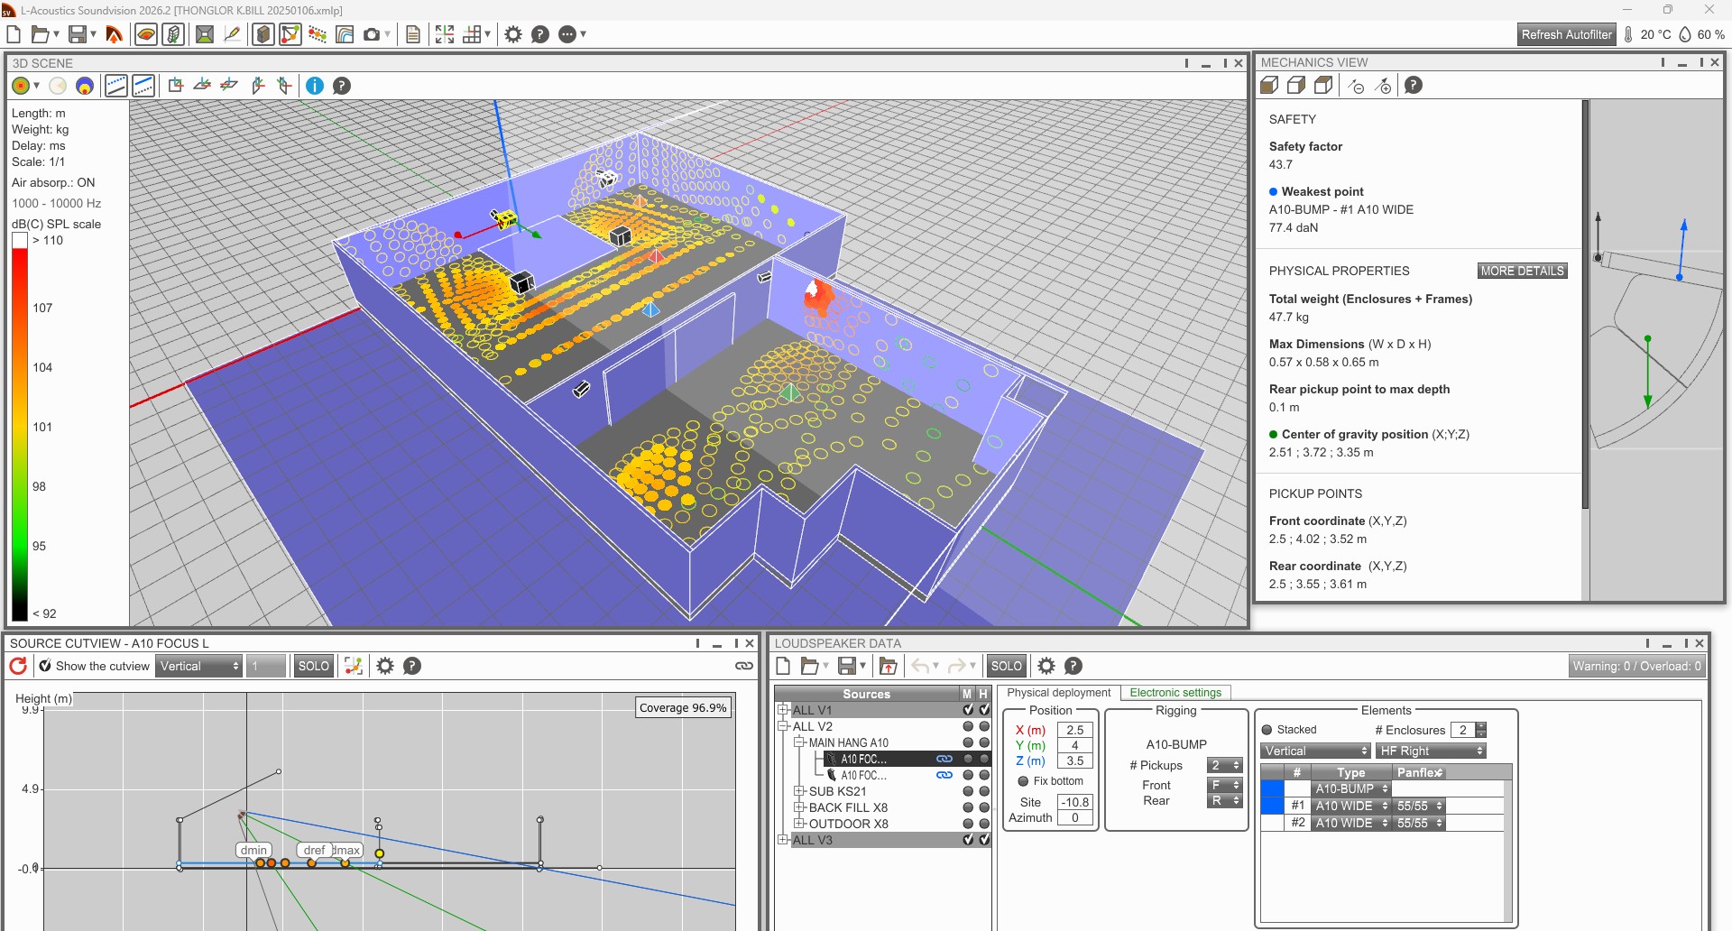Screen dimensions: 1732x931
Task: Click the pencil draw tool icon
Action: click(233, 34)
